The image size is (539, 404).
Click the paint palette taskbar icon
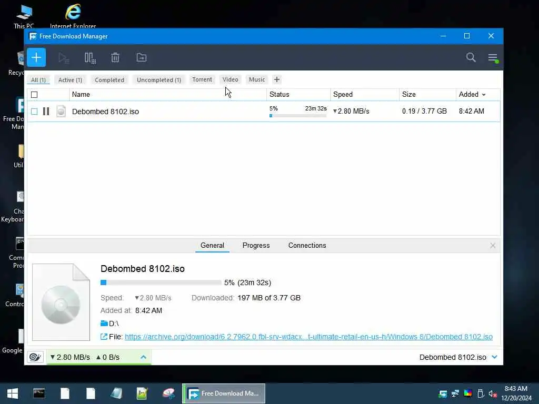pyautogui.click(x=168, y=393)
